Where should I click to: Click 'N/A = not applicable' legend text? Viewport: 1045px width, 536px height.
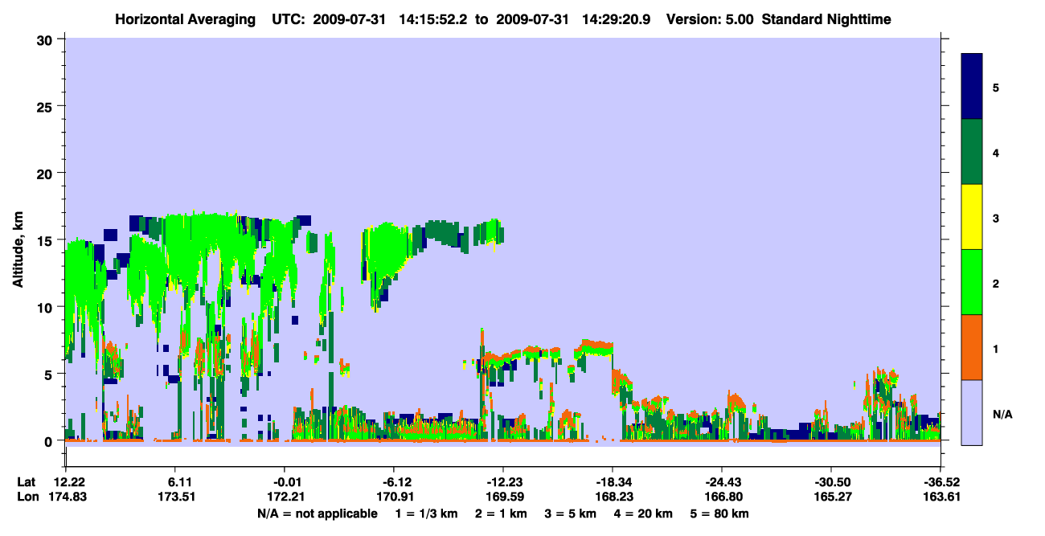coord(317,513)
